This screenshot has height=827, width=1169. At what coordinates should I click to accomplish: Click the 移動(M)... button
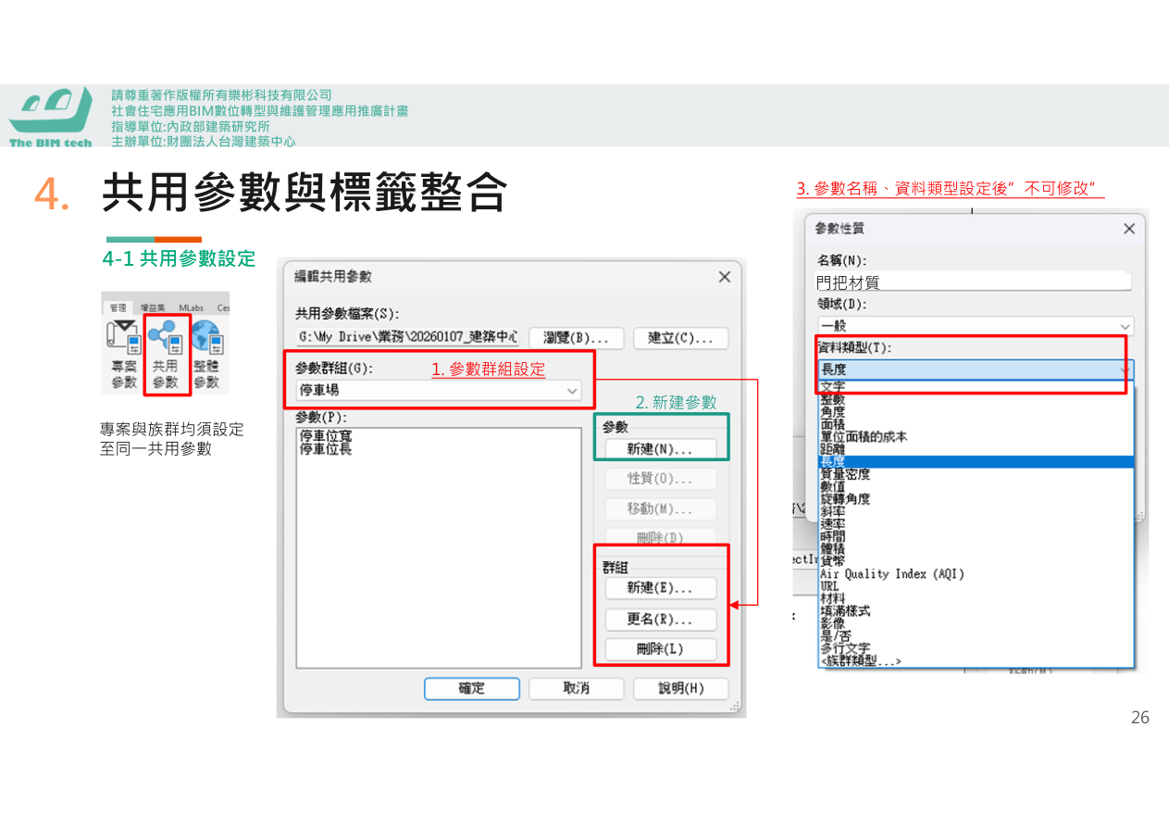tap(661, 509)
